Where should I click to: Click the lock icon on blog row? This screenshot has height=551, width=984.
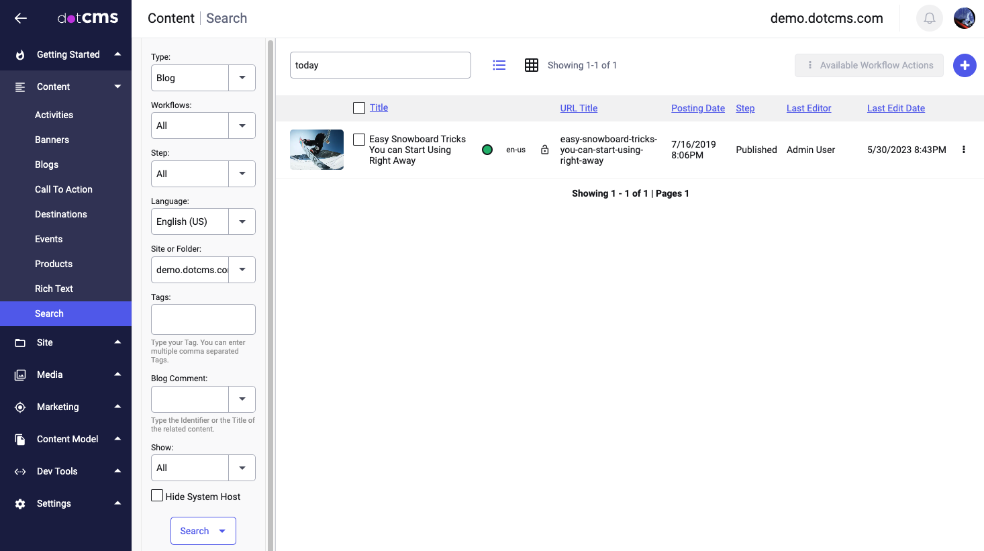click(x=544, y=150)
